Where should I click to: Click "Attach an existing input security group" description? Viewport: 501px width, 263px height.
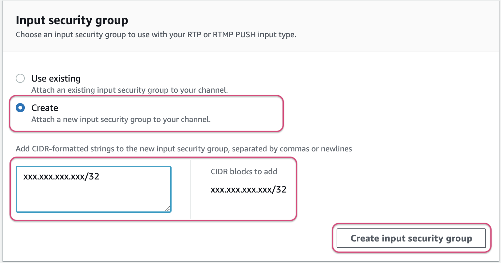tap(129, 90)
